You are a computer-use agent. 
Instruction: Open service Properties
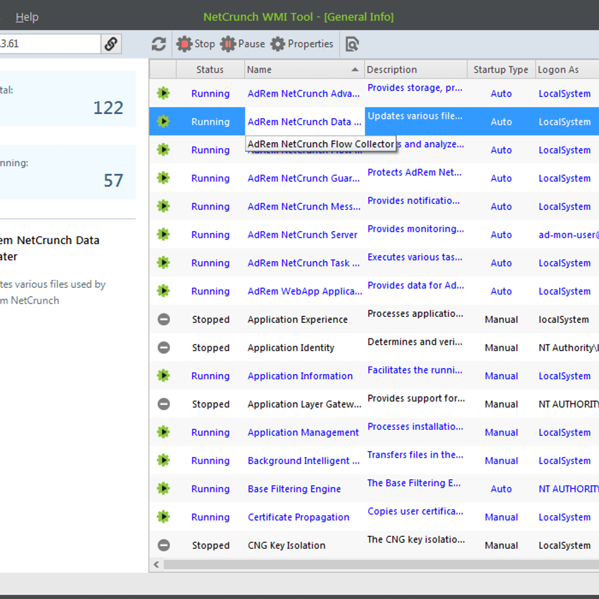pyautogui.click(x=302, y=44)
